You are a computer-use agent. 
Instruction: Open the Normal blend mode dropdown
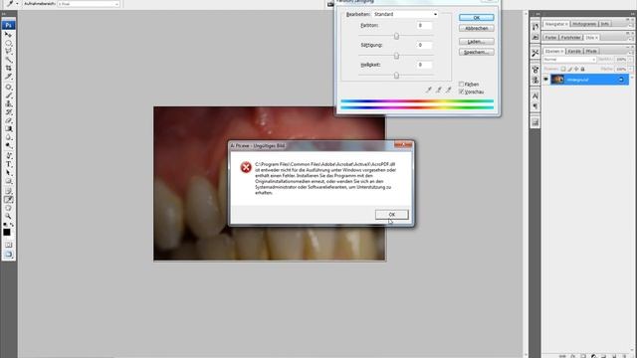pyautogui.click(x=569, y=60)
